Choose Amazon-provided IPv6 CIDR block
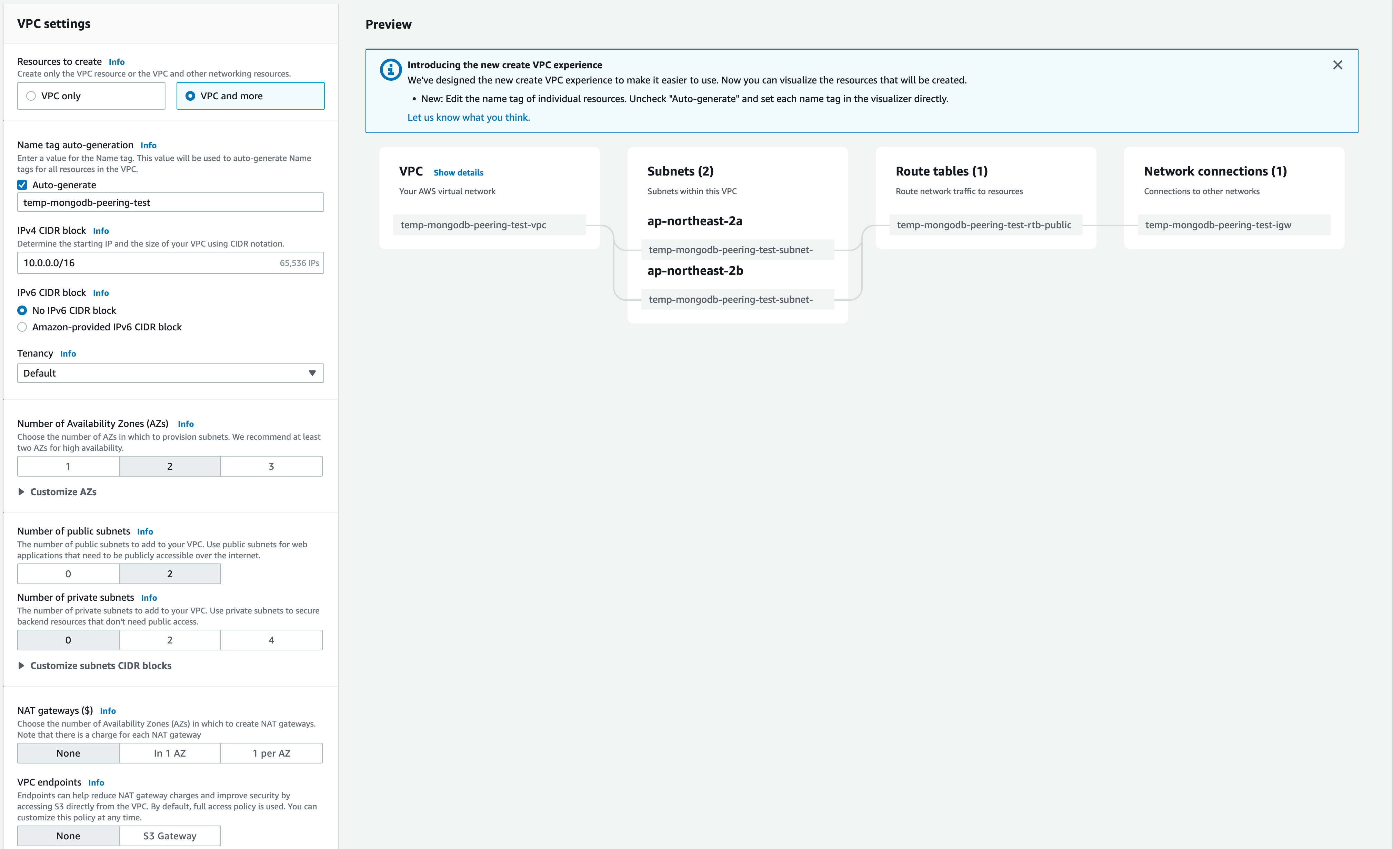Screen dimensions: 1393x849 22,327
